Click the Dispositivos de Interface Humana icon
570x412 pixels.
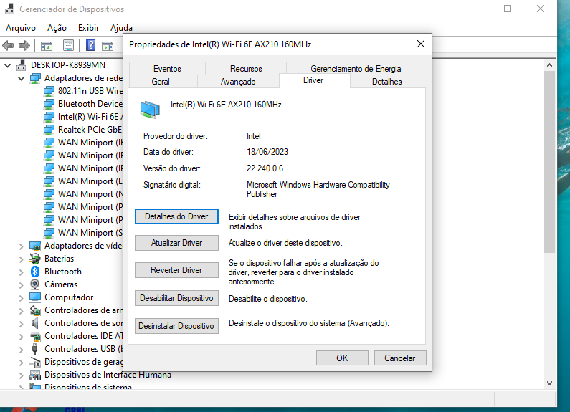click(x=35, y=375)
